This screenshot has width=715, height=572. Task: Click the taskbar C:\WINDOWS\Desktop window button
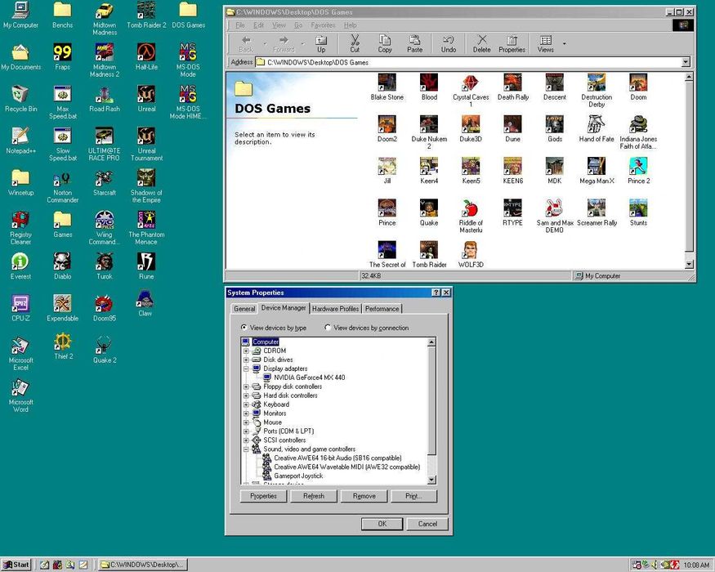tap(143, 565)
